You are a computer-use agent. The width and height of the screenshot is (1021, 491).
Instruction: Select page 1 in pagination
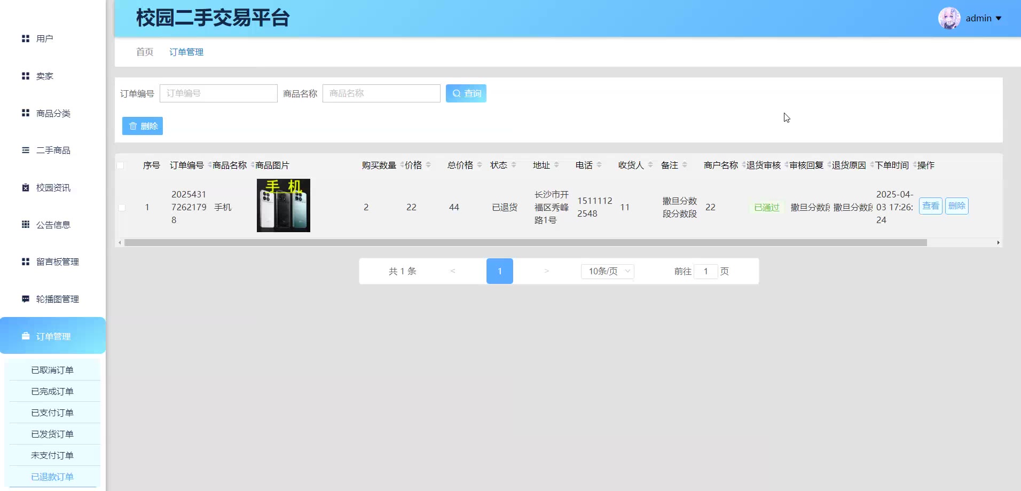[500, 271]
